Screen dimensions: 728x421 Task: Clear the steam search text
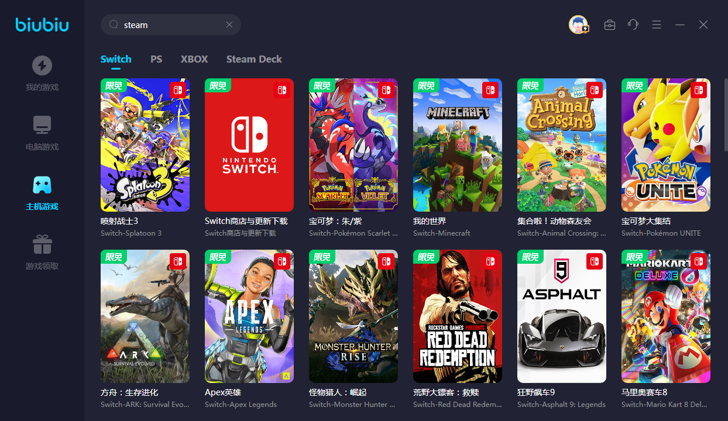[229, 25]
